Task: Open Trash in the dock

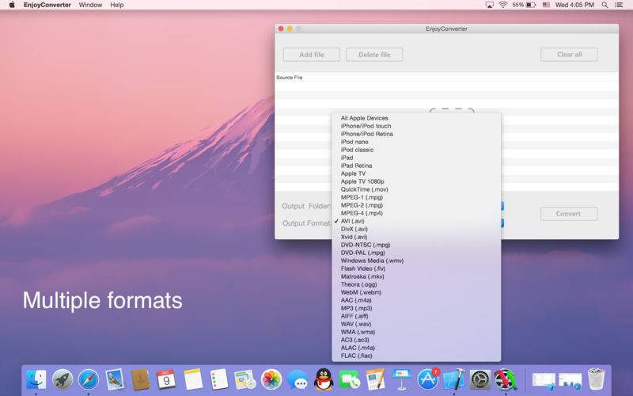Action: point(596,379)
